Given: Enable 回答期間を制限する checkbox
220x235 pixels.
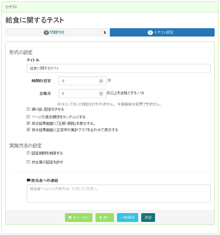Looking at the screenshot, I should pyautogui.click(x=28, y=153).
